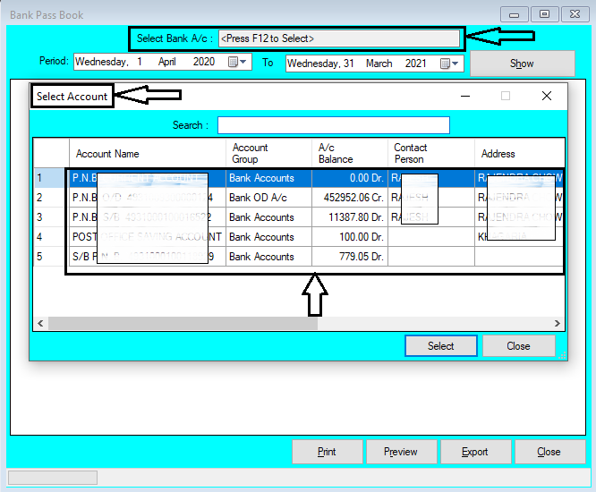596x492 pixels.
Task: Close the Bank Pass Book window via X
Action: [575, 14]
